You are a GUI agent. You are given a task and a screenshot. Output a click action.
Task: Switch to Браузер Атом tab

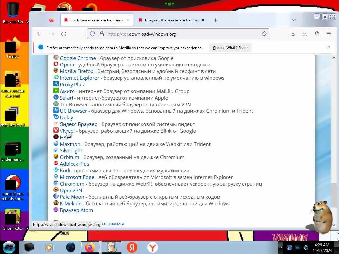(x=171, y=20)
